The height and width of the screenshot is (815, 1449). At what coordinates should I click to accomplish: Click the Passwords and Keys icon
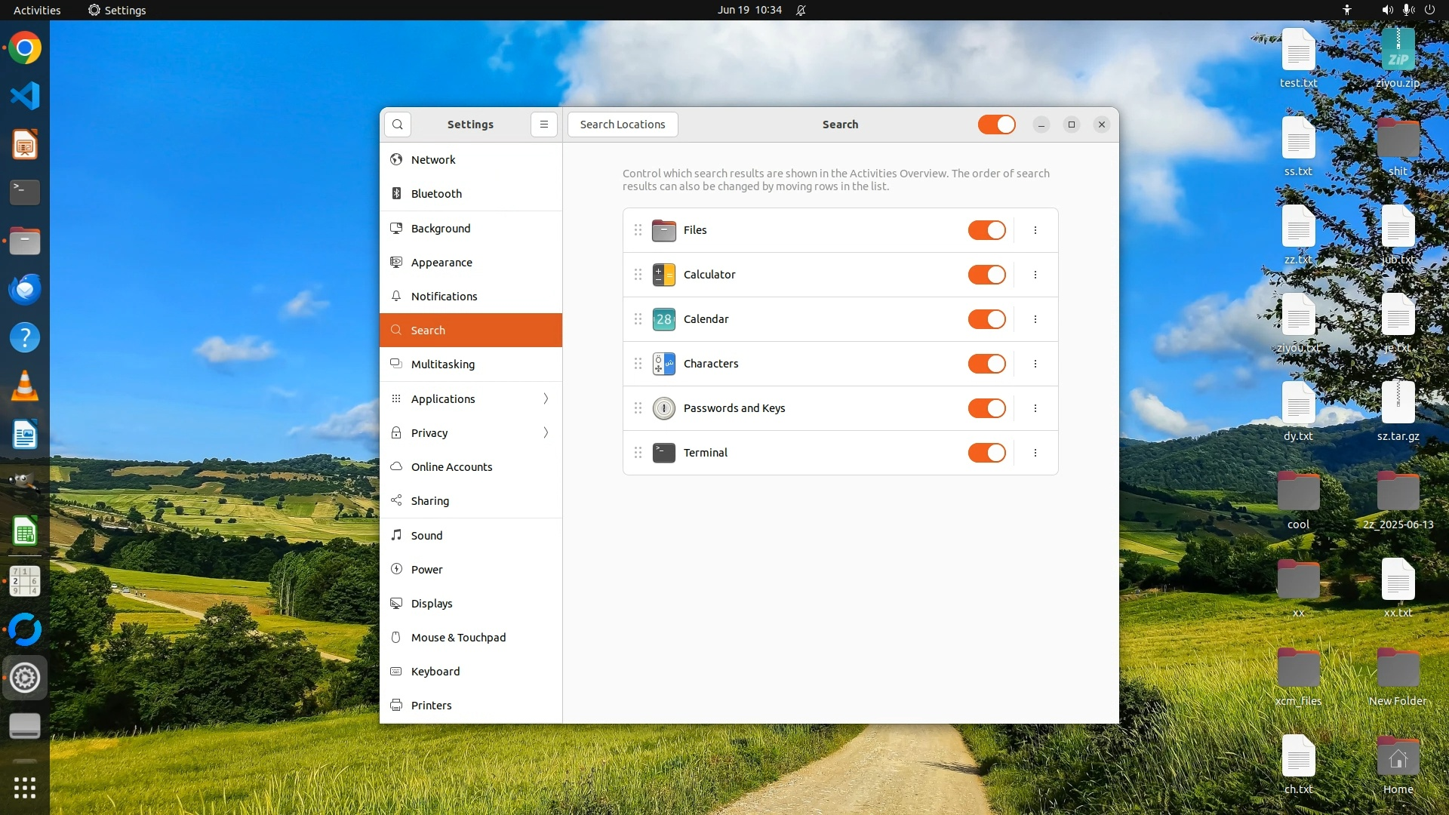(663, 408)
